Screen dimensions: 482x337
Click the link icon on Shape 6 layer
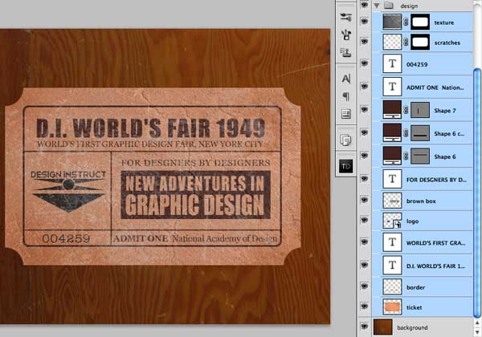click(x=406, y=156)
